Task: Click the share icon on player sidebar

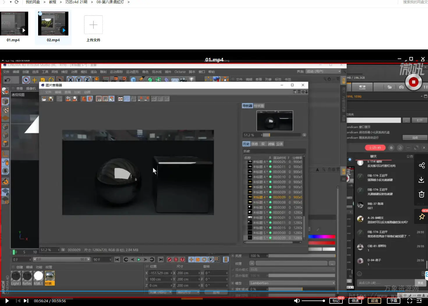Action: 422,166
